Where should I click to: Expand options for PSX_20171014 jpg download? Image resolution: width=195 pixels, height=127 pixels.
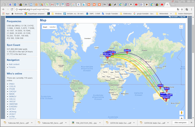coord(100,123)
